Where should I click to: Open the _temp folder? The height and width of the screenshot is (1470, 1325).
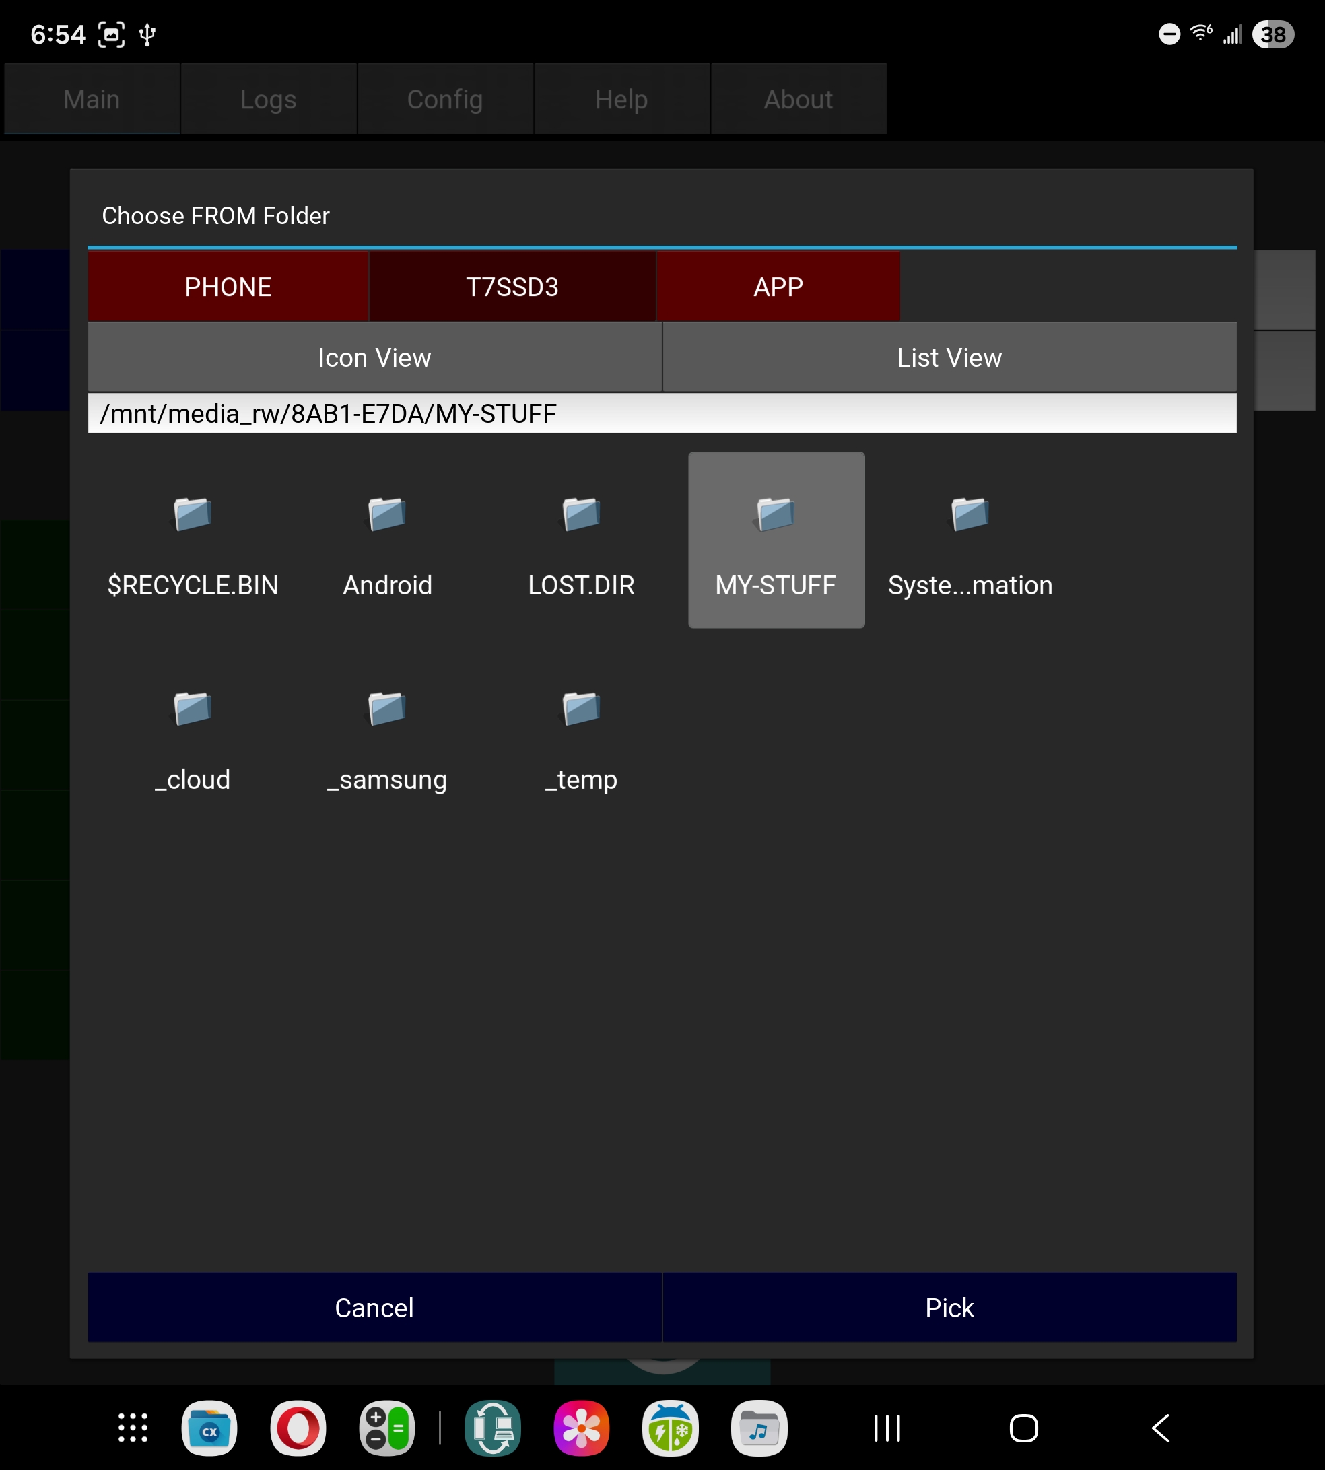coord(581,735)
